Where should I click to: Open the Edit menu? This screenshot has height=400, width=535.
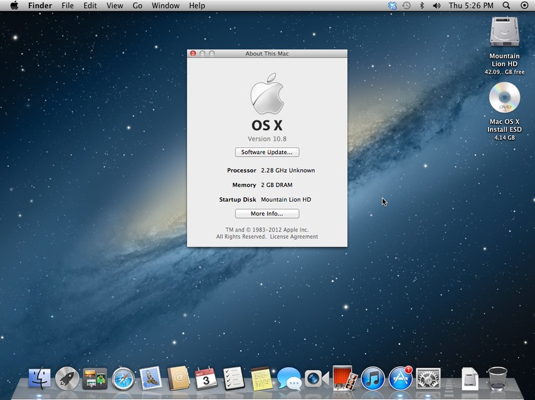(90, 6)
